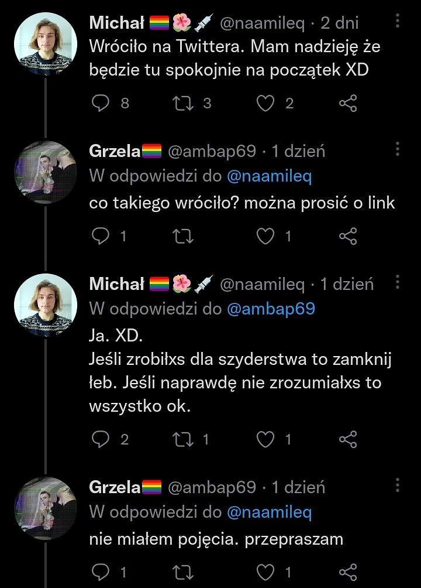Share the "Wróciło na Twittera" tweet
421x588 pixels.
click(348, 103)
